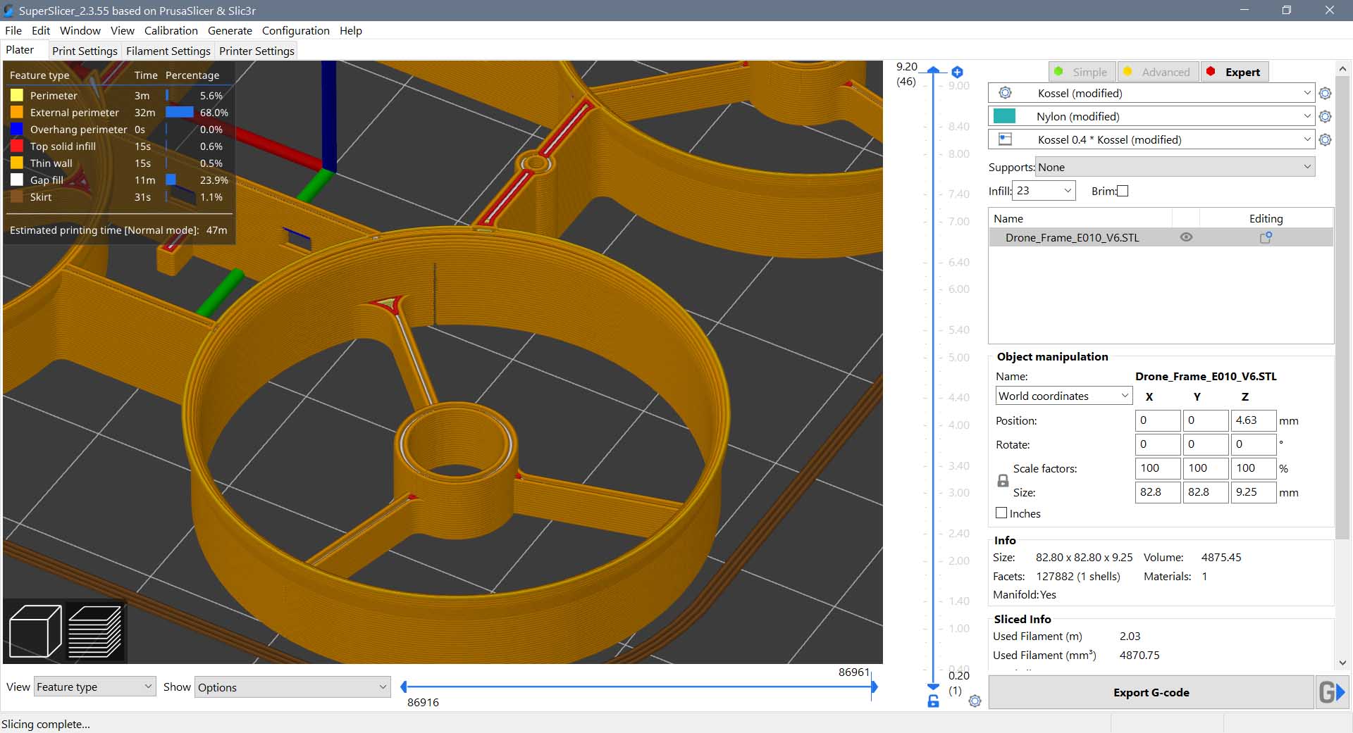1353x733 pixels.
Task: Open the World coordinates dropdown
Action: 1063,396
